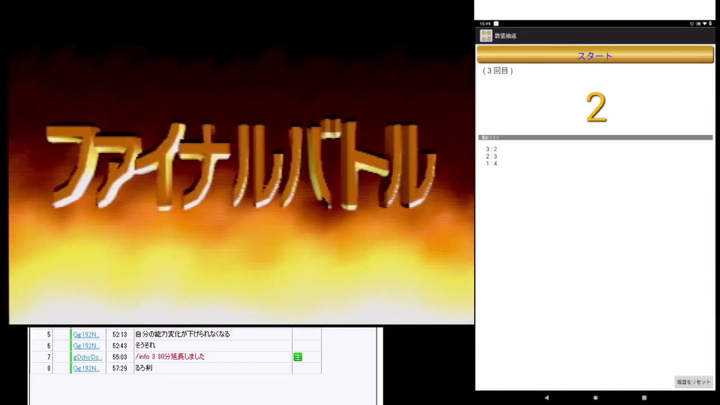Viewport: 720px width, 405px height.
Task: Tap the Android recent apps square icon
Action: 644,397
